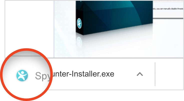Open the SpyHunter-Installer.exe downloaded file
Image resolution: width=184 pixels, height=101 pixels.
pos(75,74)
